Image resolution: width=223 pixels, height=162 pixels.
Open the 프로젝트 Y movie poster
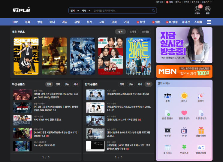coord(54,56)
